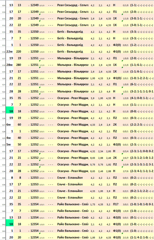The height and width of the screenshot is (240, 154).
Task: Click row header 131
Action: 3,152
